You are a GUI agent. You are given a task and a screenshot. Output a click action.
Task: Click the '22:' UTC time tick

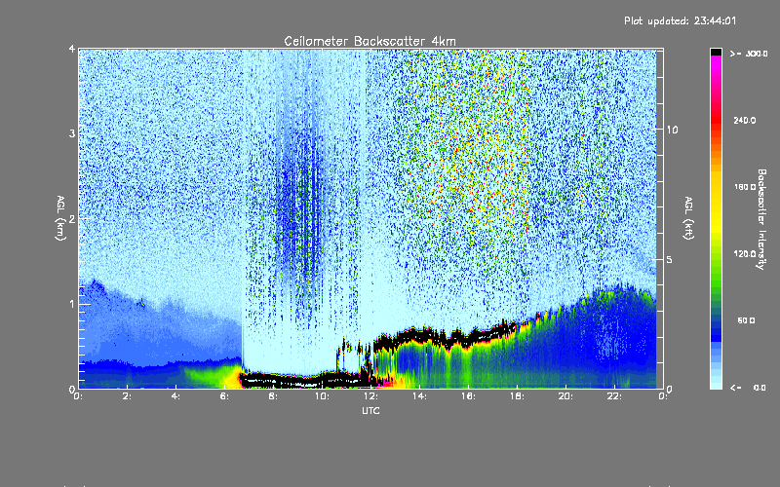614,396
